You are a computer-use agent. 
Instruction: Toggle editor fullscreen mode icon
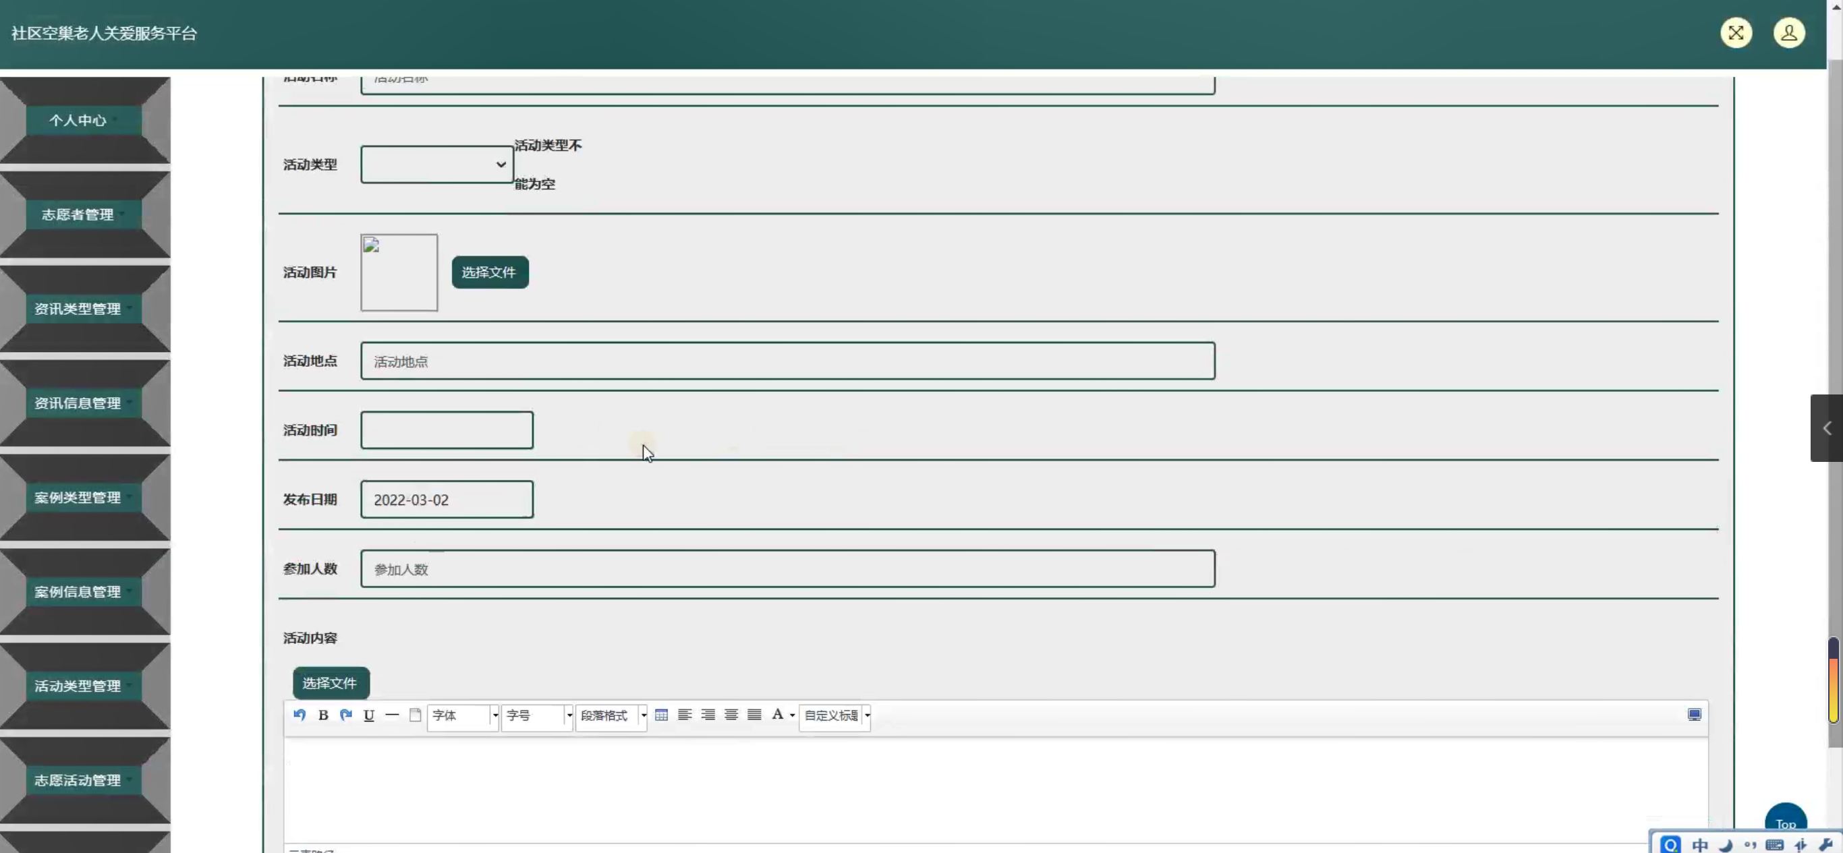tap(1694, 715)
